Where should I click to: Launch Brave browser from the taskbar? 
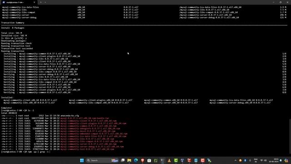click(142, 160)
